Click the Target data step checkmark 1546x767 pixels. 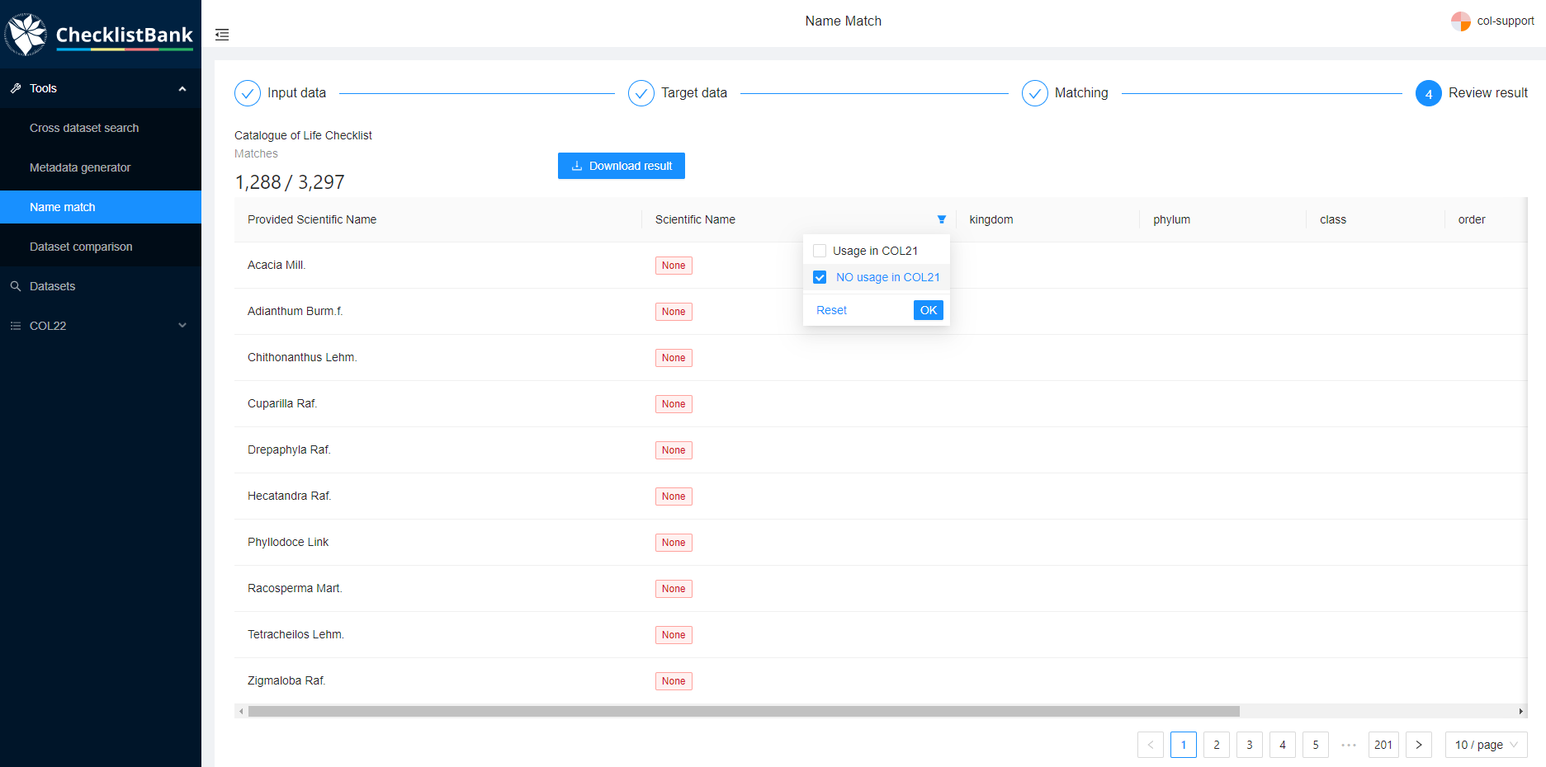click(641, 93)
